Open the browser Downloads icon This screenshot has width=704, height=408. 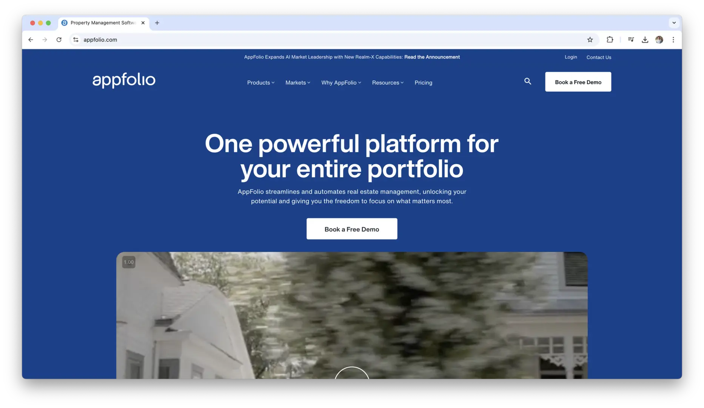(x=645, y=40)
